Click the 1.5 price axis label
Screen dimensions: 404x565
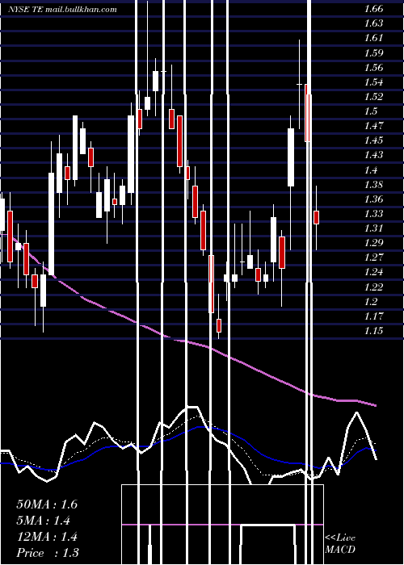click(371, 111)
